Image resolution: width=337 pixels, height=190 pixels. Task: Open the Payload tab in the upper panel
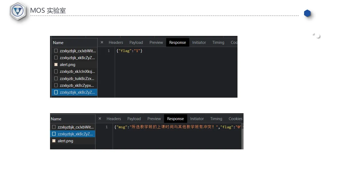coord(136,42)
